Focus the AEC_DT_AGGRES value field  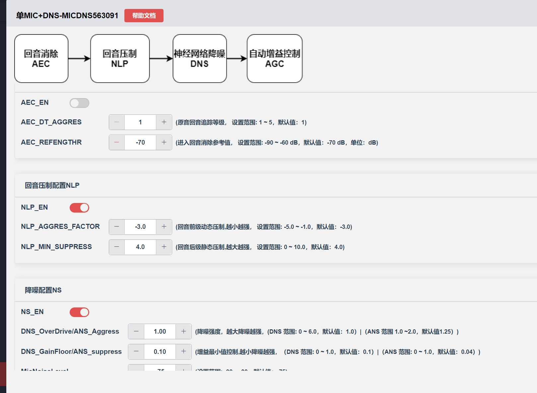140,122
